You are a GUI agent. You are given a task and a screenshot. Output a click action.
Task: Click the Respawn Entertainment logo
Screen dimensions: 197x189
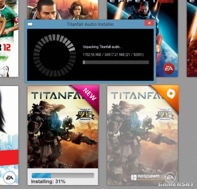(145, 177)
